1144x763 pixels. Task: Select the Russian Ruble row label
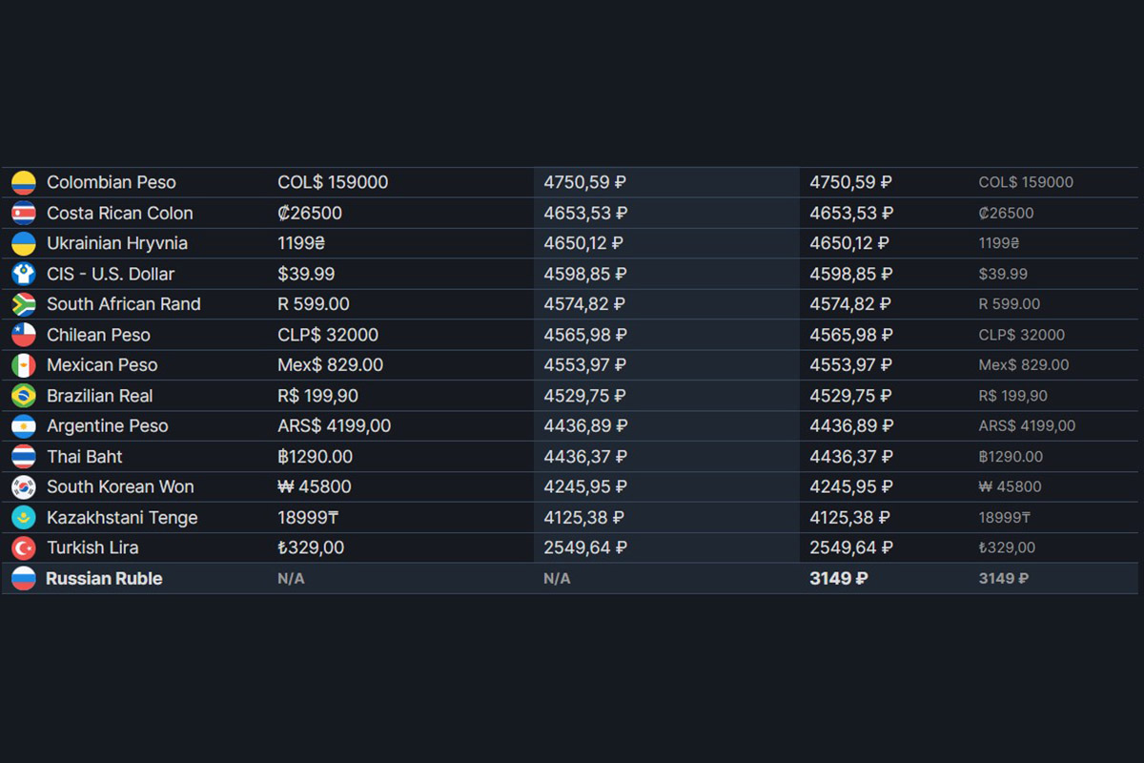(x=104, y=579)
